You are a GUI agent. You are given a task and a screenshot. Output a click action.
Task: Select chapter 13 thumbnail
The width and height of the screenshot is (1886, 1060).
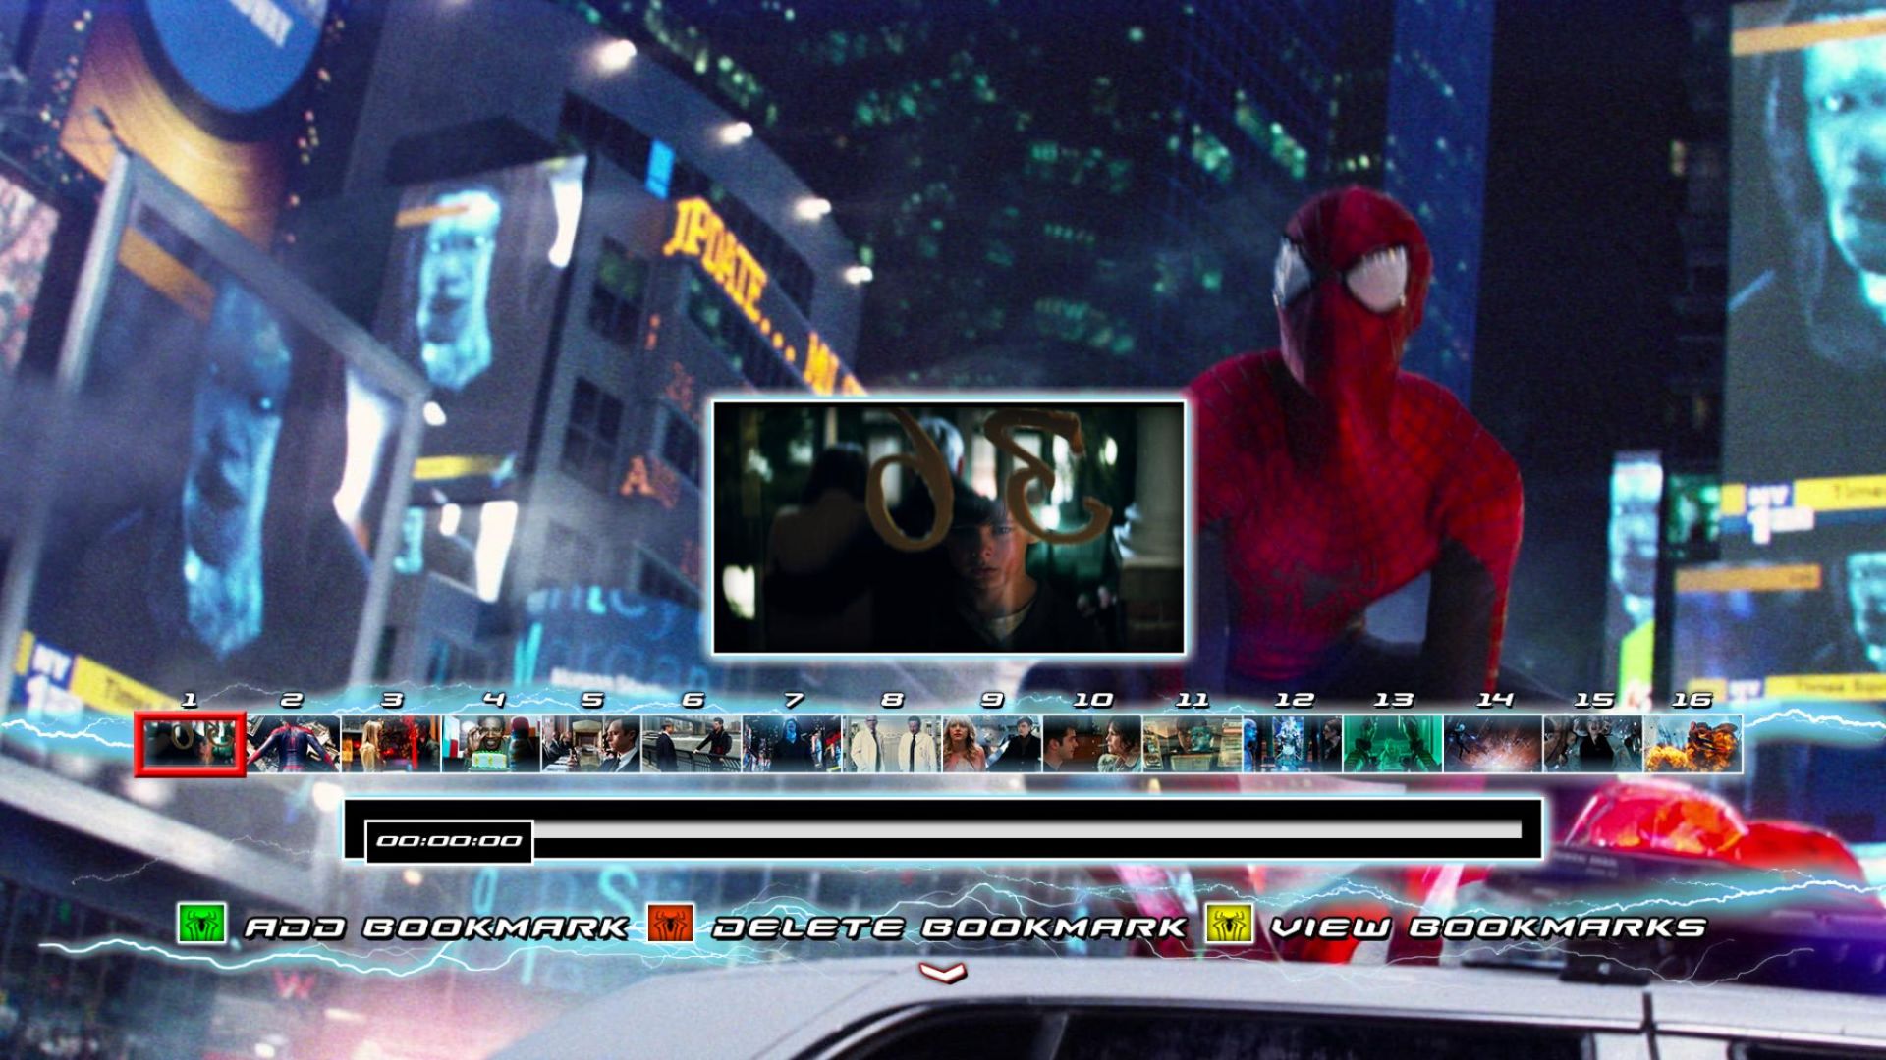tap(1393, 744)
